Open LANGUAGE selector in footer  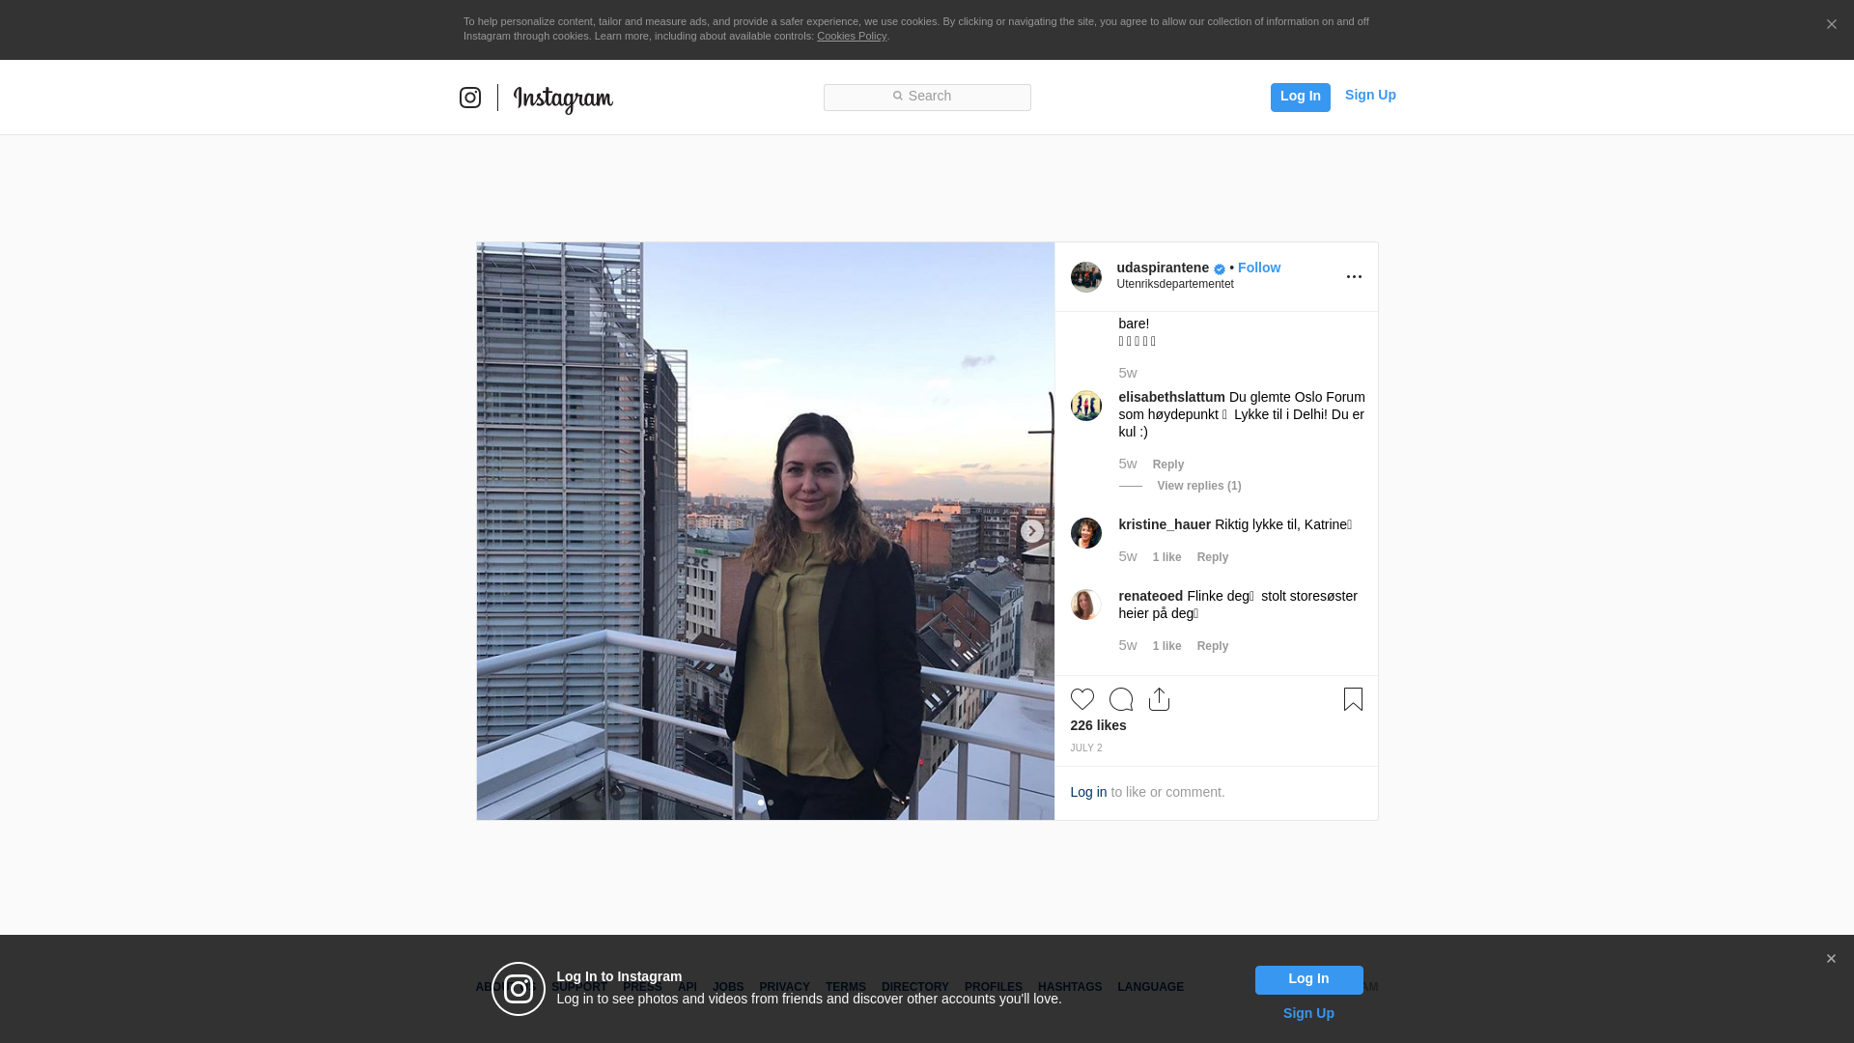[x=1151, y=987]
